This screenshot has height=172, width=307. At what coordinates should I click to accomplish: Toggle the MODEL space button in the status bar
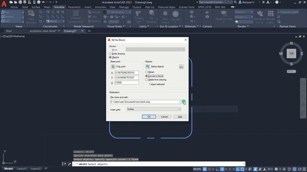197,169
